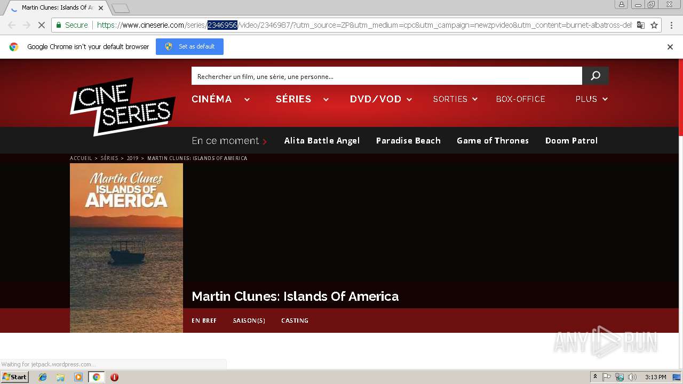The width and height of the screenshot is (683, 384).
Task: Click the browser address bar URL
Action: (x=364, y=25)
